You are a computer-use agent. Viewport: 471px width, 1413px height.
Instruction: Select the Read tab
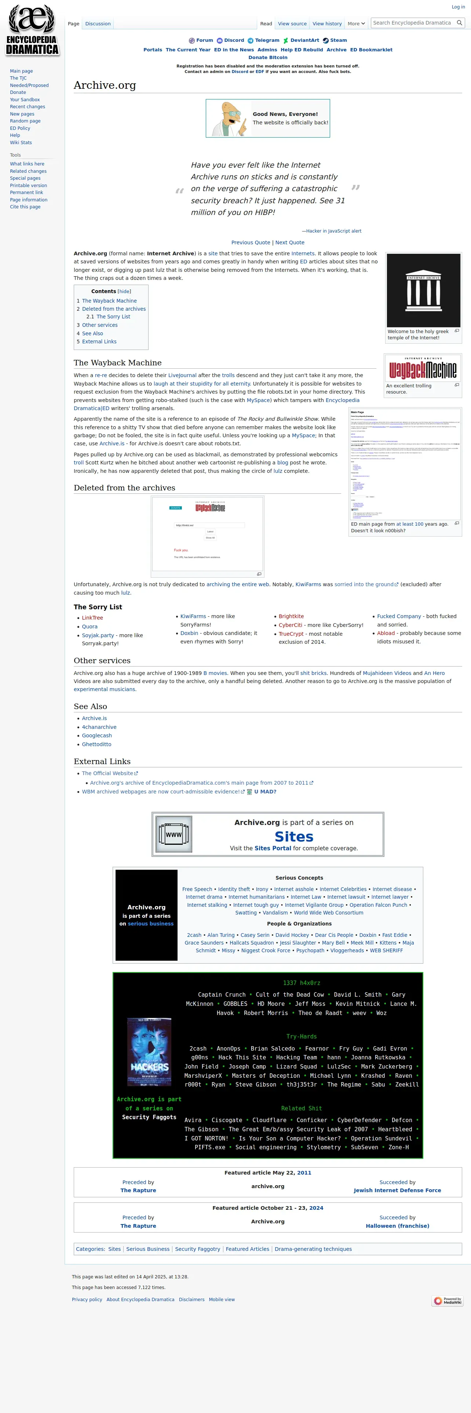[x=266, y=23]
